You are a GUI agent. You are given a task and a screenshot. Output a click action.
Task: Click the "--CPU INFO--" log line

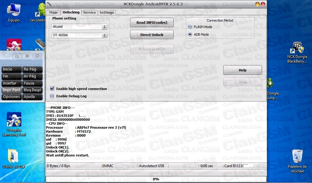(57, 124)
